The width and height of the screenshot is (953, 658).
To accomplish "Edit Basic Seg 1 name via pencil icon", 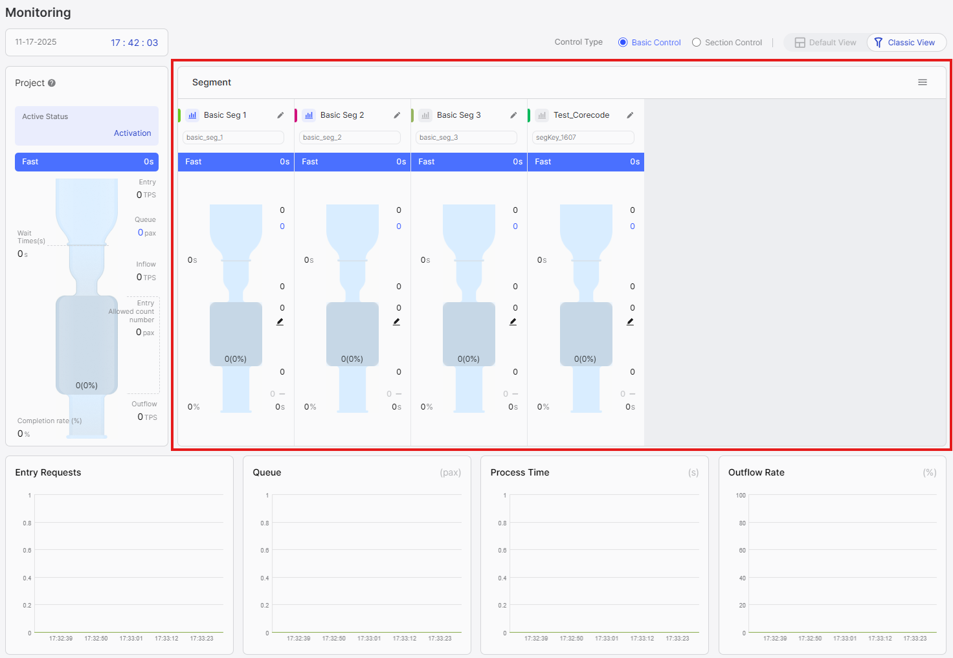I will 280,115.
